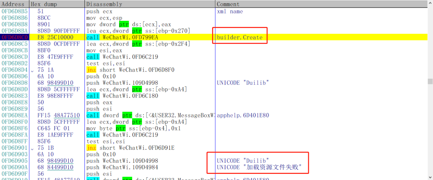Screen dimensions: 433x180
Task: Click hex bytes '8D8D 0CFDFFFF'
Action: pyautogui.click(x=59, y=44)
